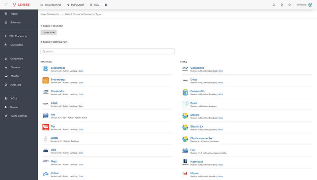Click the Blockchain source icon
The image size is (317, 180).
point(46,69)
